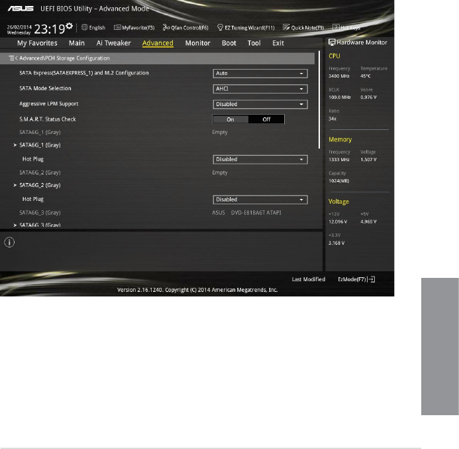
Task: Click the settings list vertical scrollbar
Action: (319, 99)
